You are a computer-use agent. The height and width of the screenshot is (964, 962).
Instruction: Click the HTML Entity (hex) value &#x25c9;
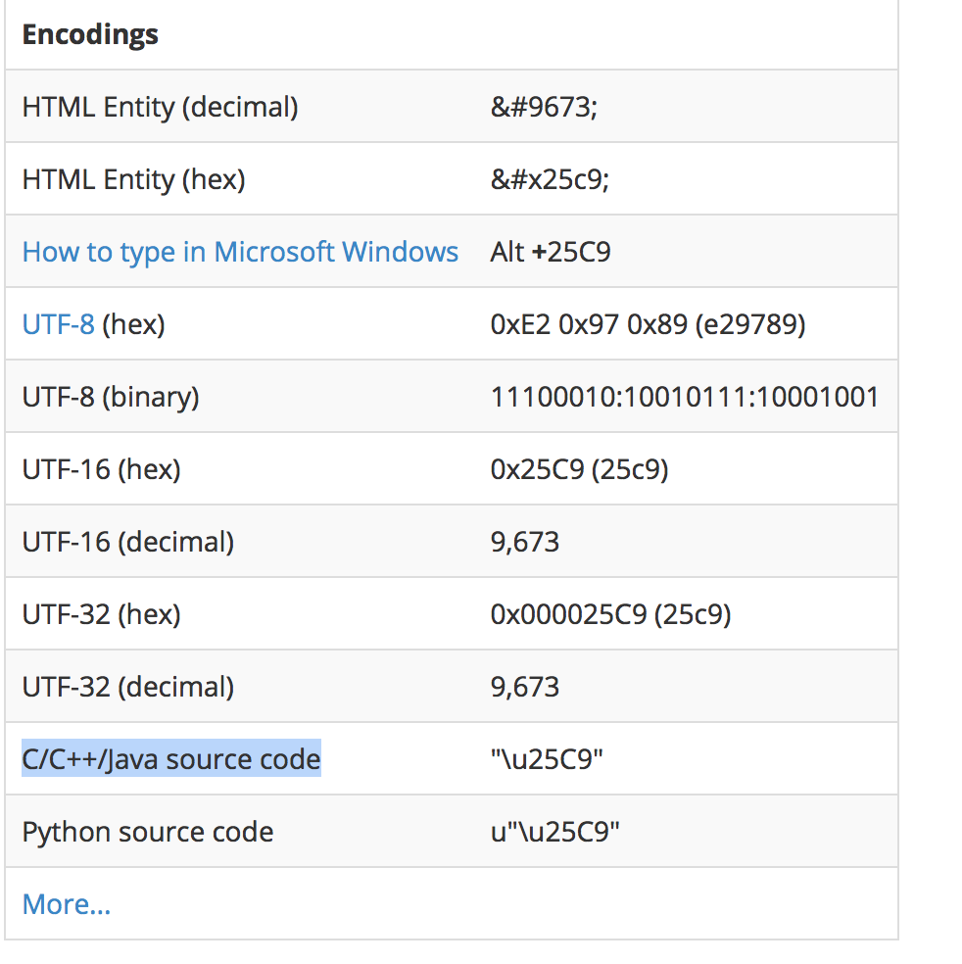coord(550,179)
